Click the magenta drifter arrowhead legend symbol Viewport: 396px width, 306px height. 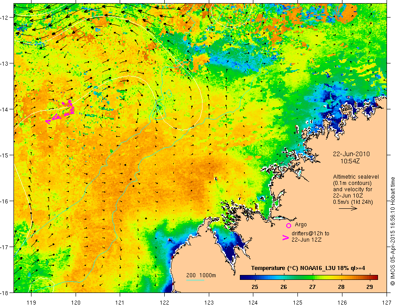pyautogui.click(x=286, y=238)
